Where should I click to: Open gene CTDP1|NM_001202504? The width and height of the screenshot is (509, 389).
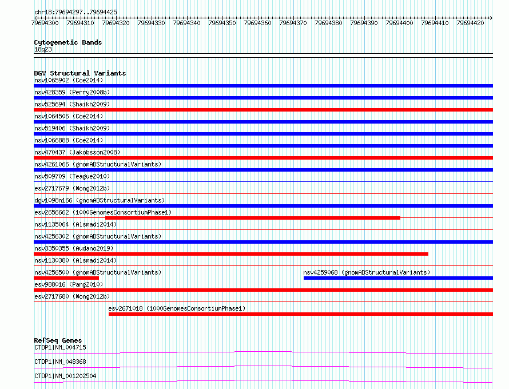[65, 376]
